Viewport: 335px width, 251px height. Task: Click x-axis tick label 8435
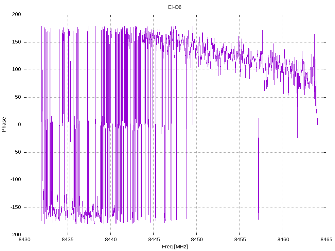(67, 240)
